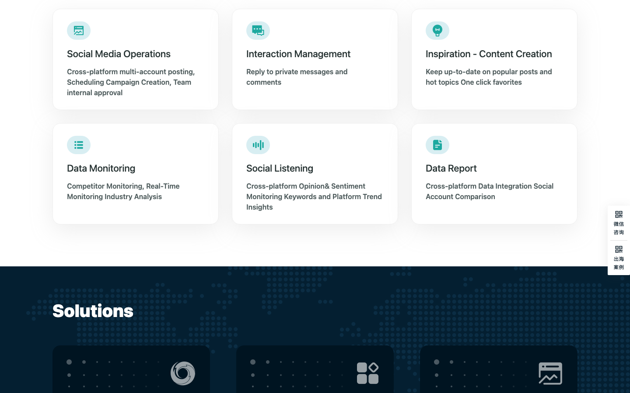The width and height of the screenshot is (630, 393).
Task: Click "Cross-platform multi-account posting" description text
Action: tap(131, 82)
